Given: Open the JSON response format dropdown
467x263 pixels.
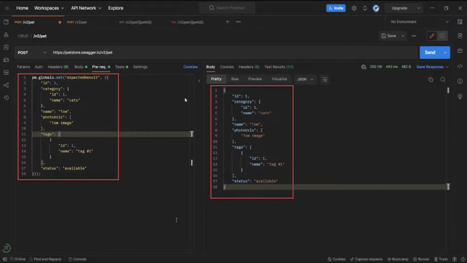Looking at the screenshot, I should coord(305,79).
